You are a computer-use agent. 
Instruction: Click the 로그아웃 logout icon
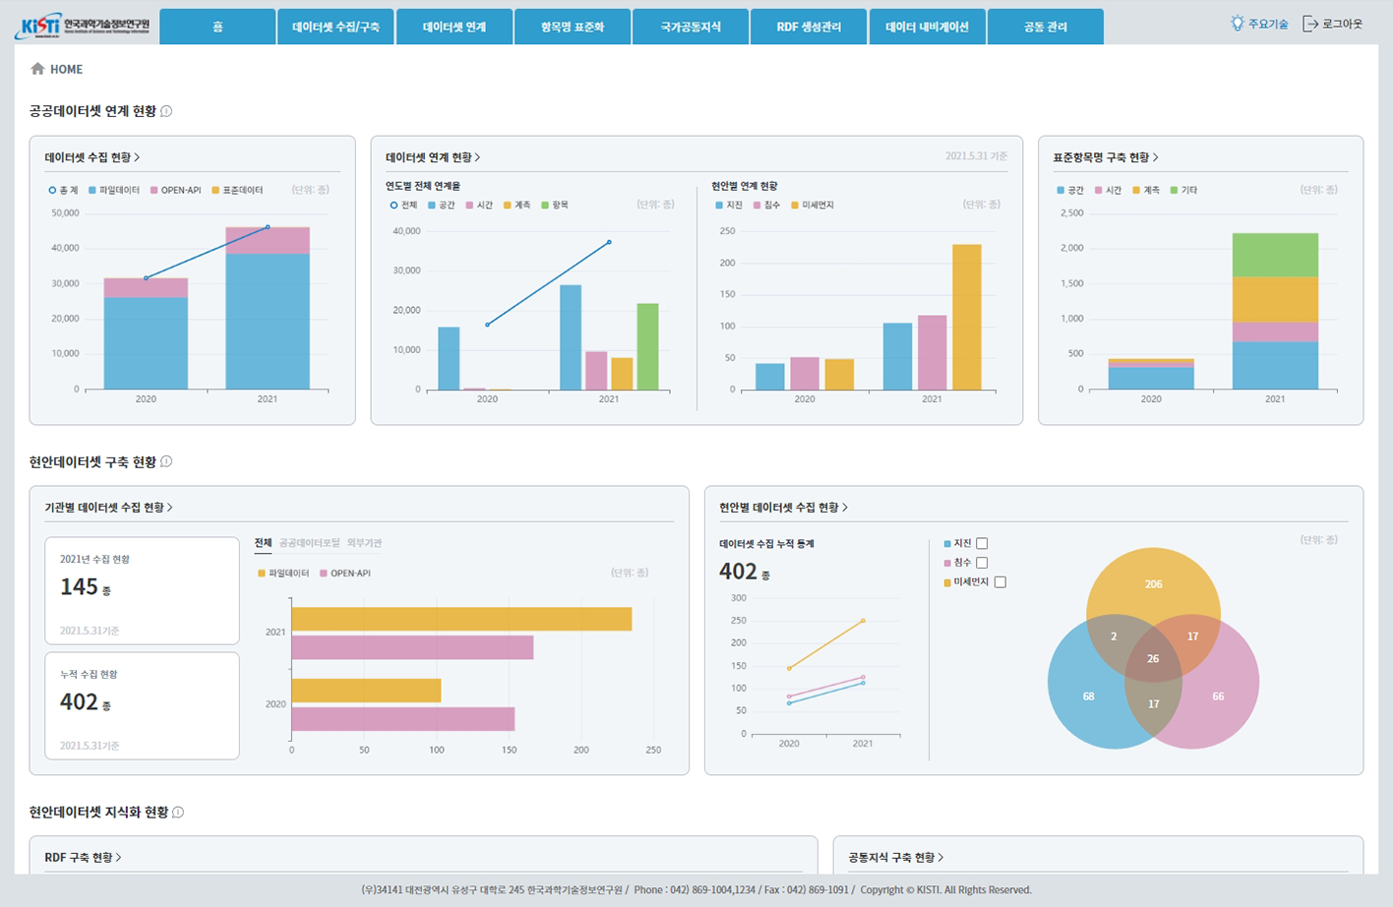tap(1309, 24)
